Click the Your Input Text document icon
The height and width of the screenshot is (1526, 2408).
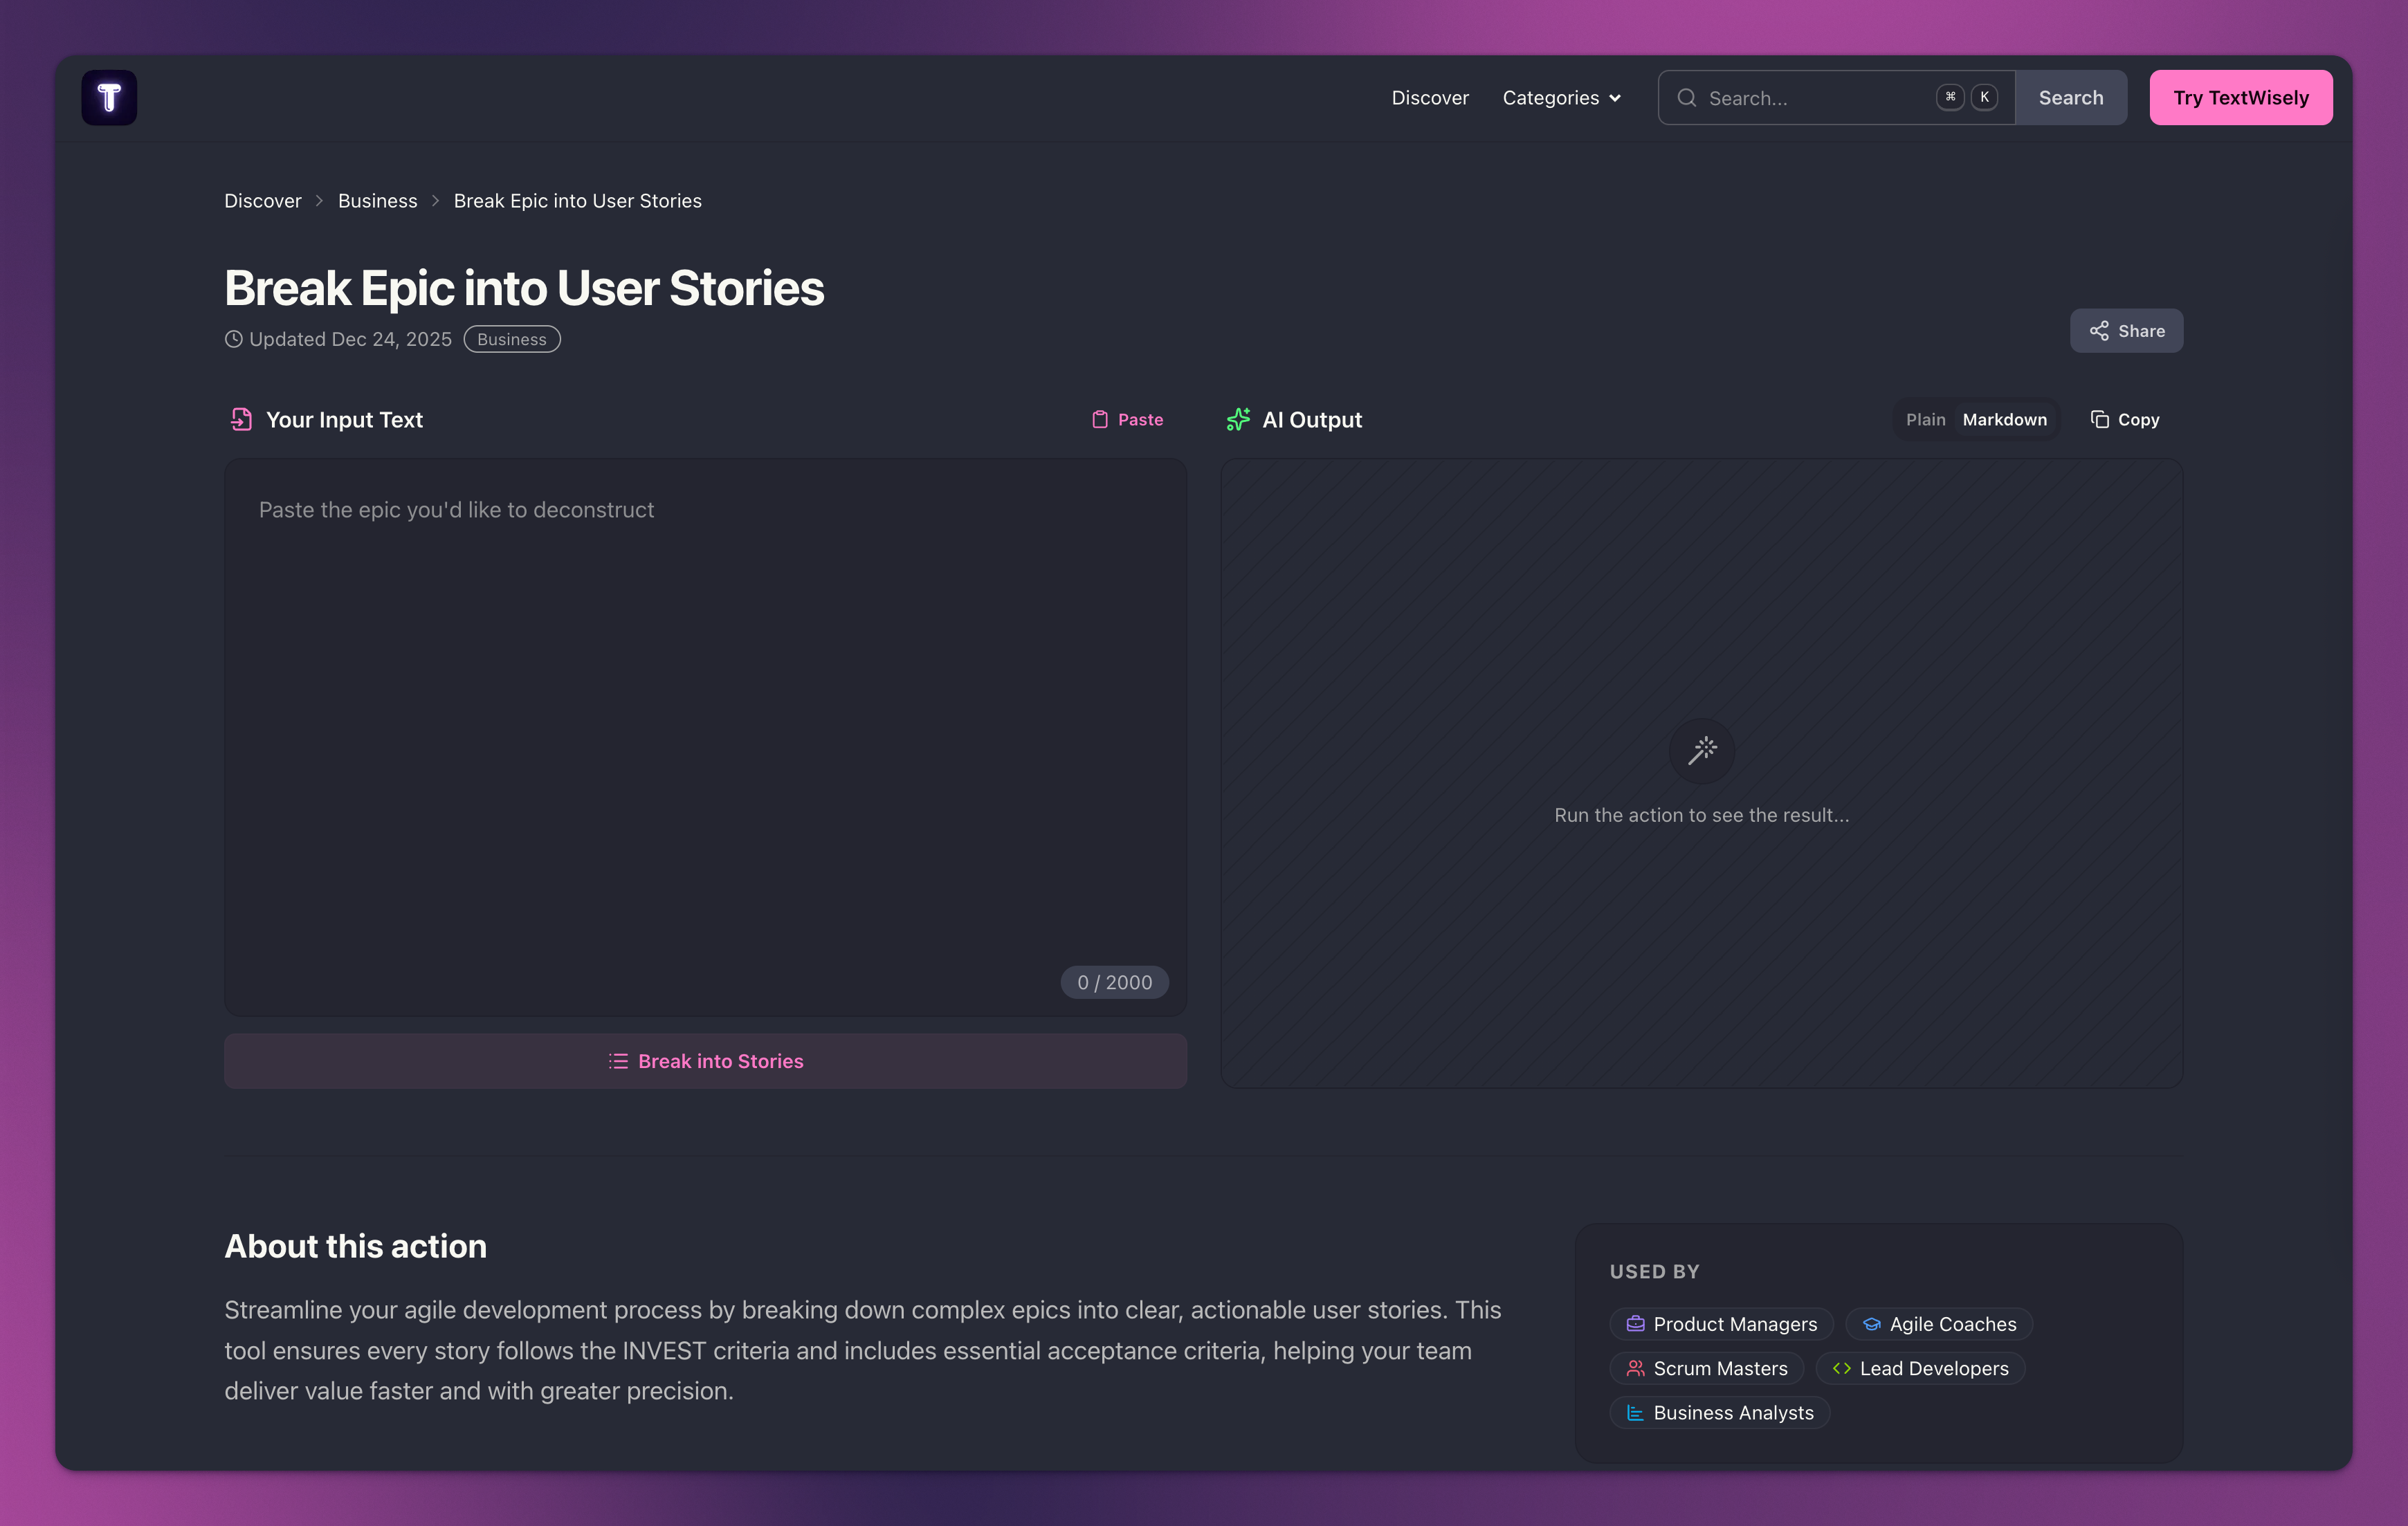241,420
